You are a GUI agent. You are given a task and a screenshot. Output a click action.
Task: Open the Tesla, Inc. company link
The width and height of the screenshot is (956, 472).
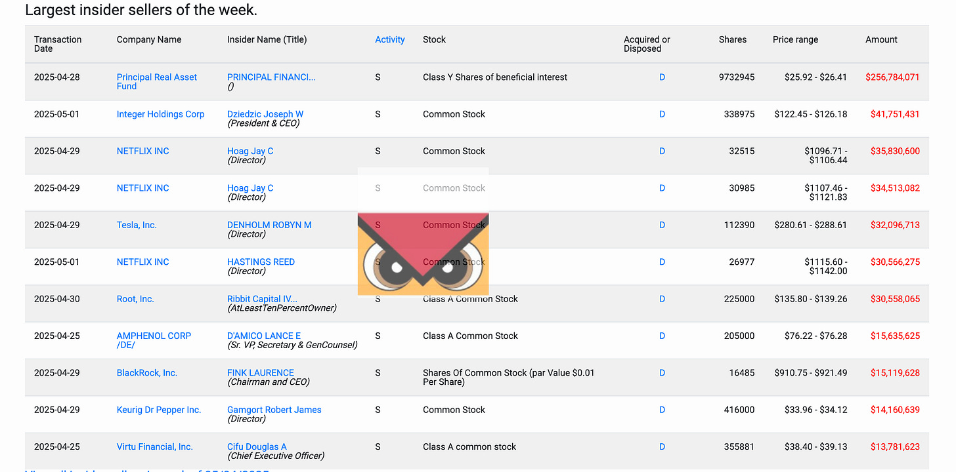tap(137, 225)
